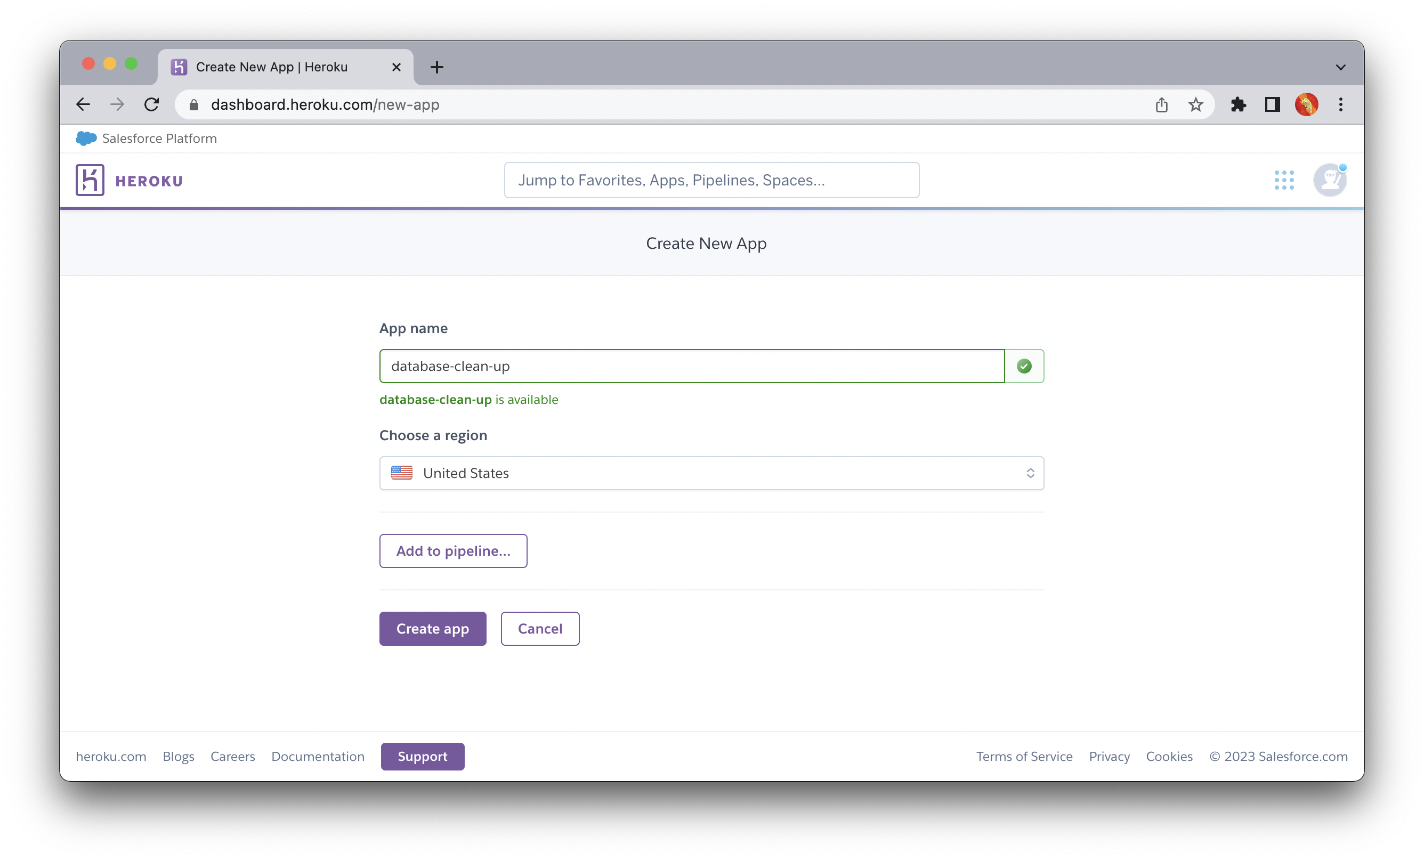
Task: Click the Add to pipeline button
Action: [453, 551]
